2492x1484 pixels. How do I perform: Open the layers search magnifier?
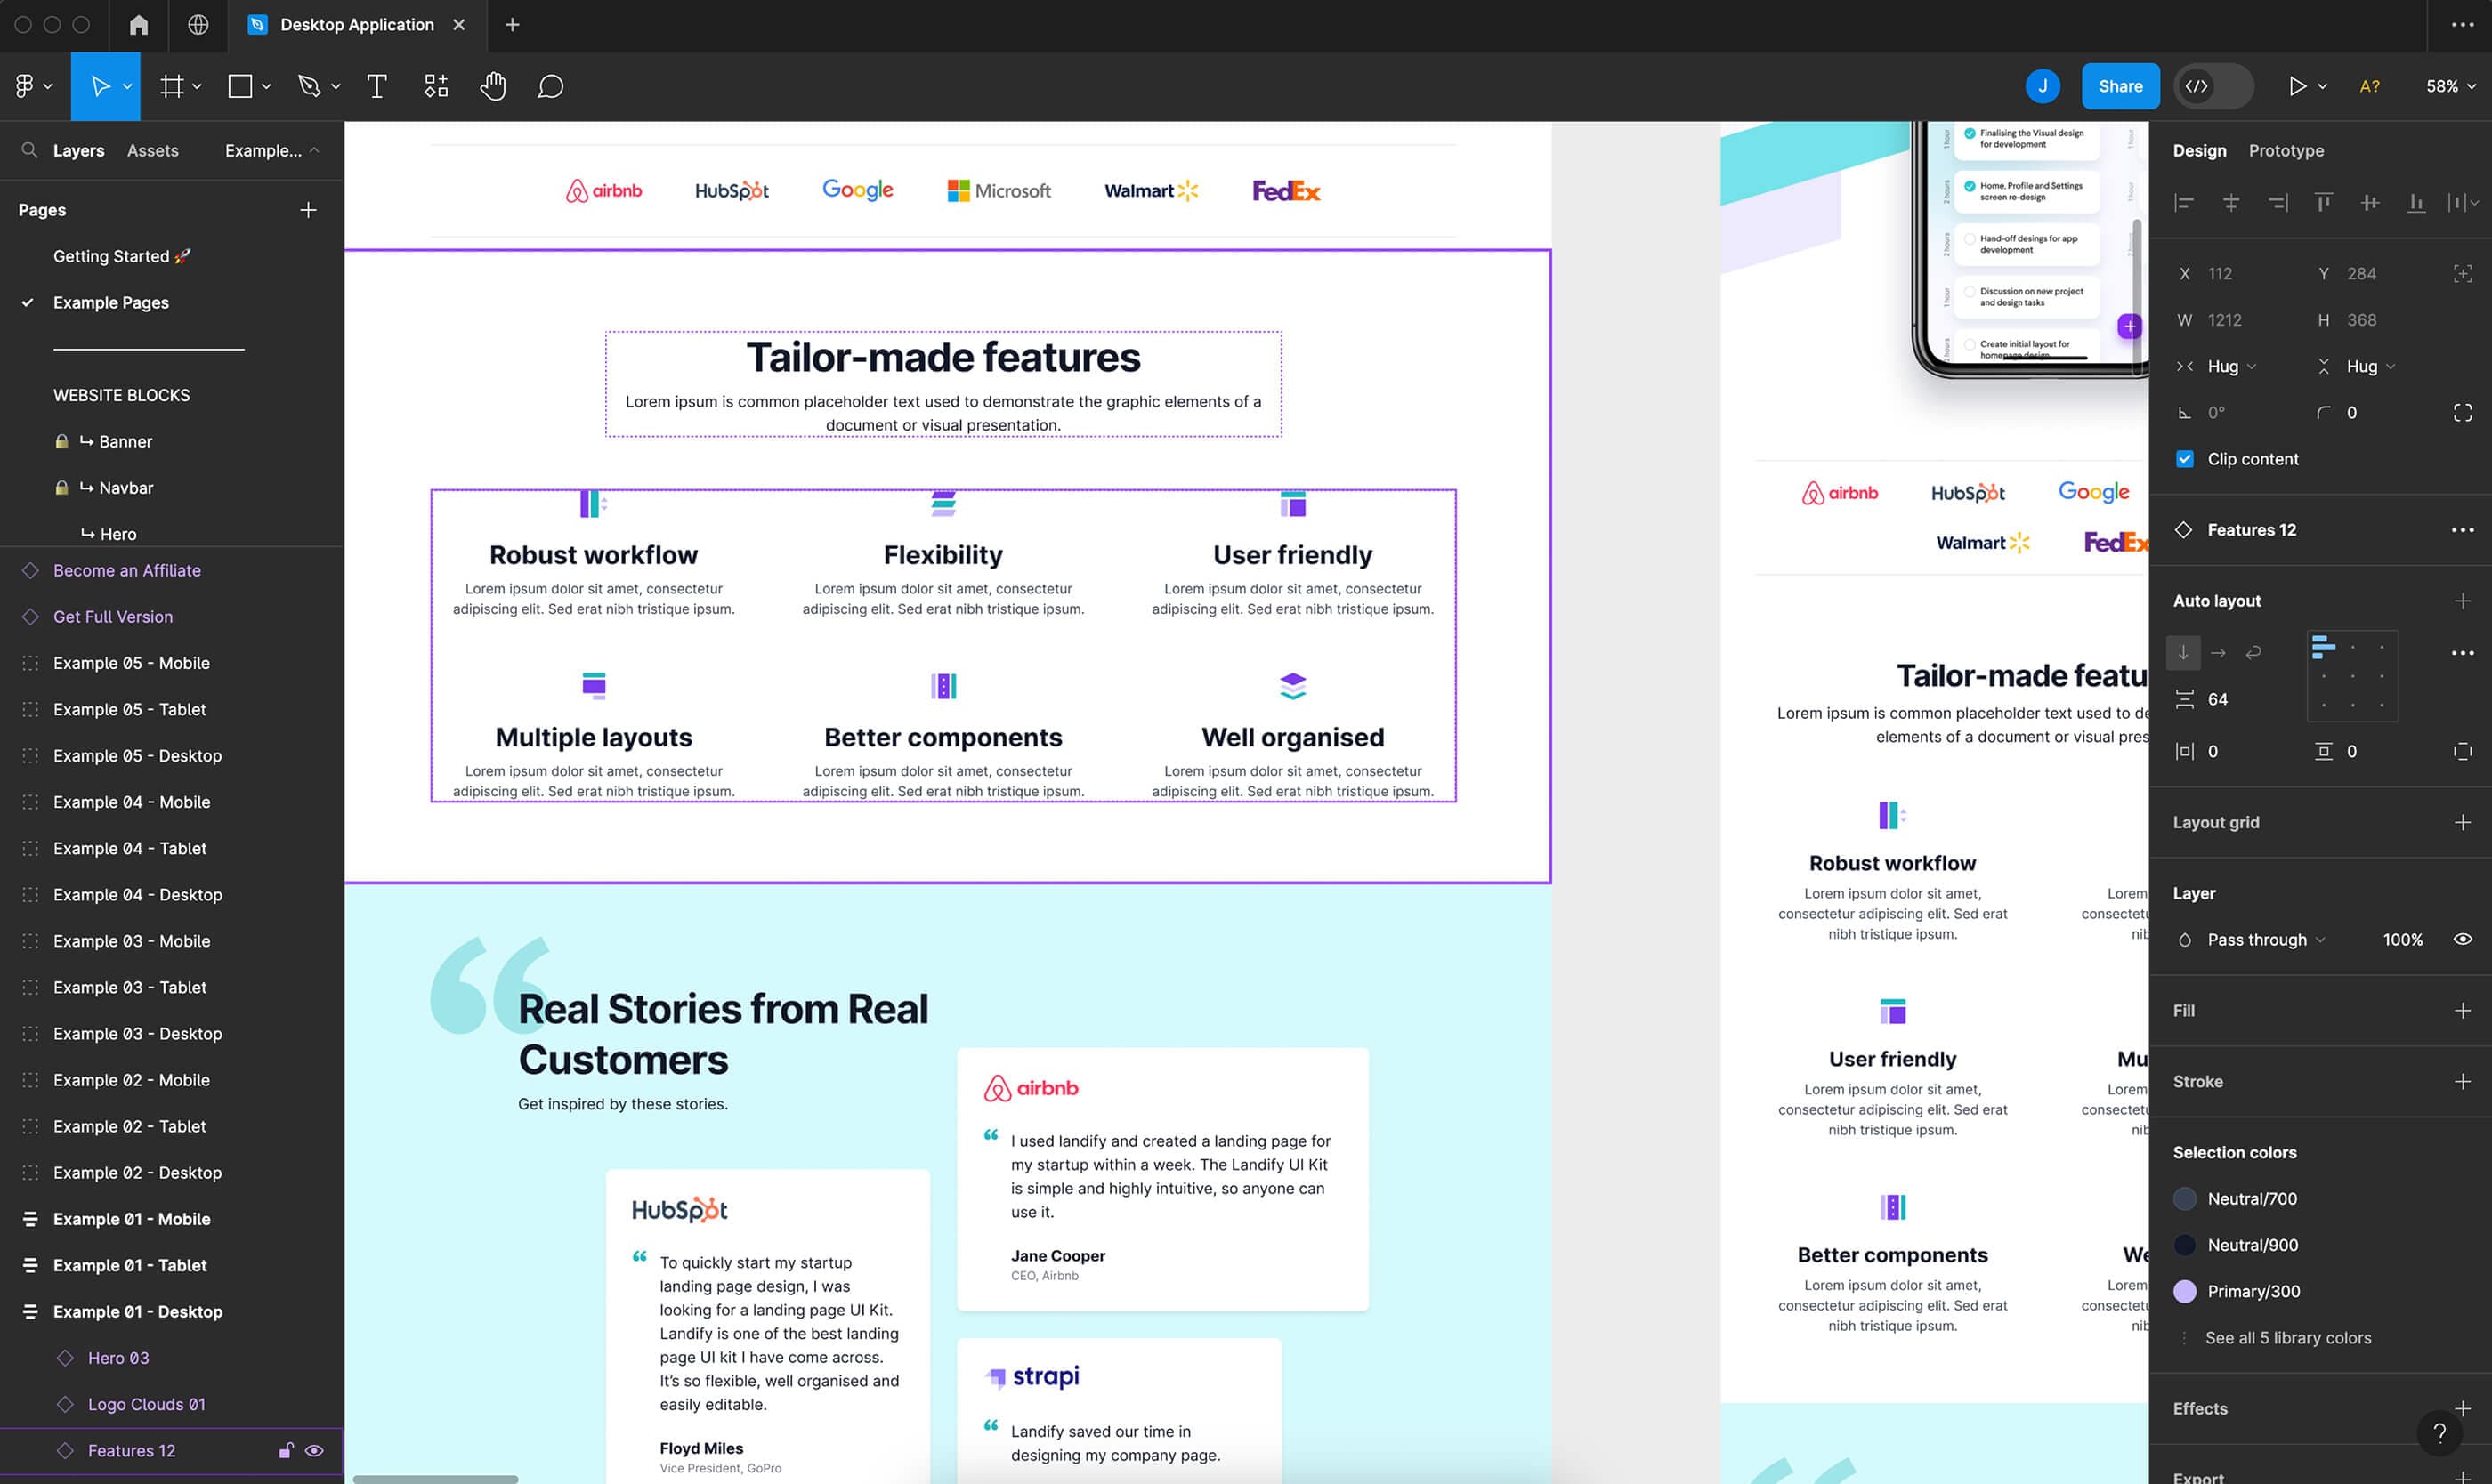pyautogui.click(x=30, y=150)
